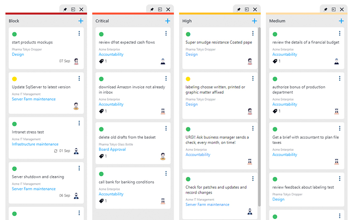
Task: Open kebab menu on 'Super smudge resistance' card
Action: pyautogui.click(x=253, y=33)
